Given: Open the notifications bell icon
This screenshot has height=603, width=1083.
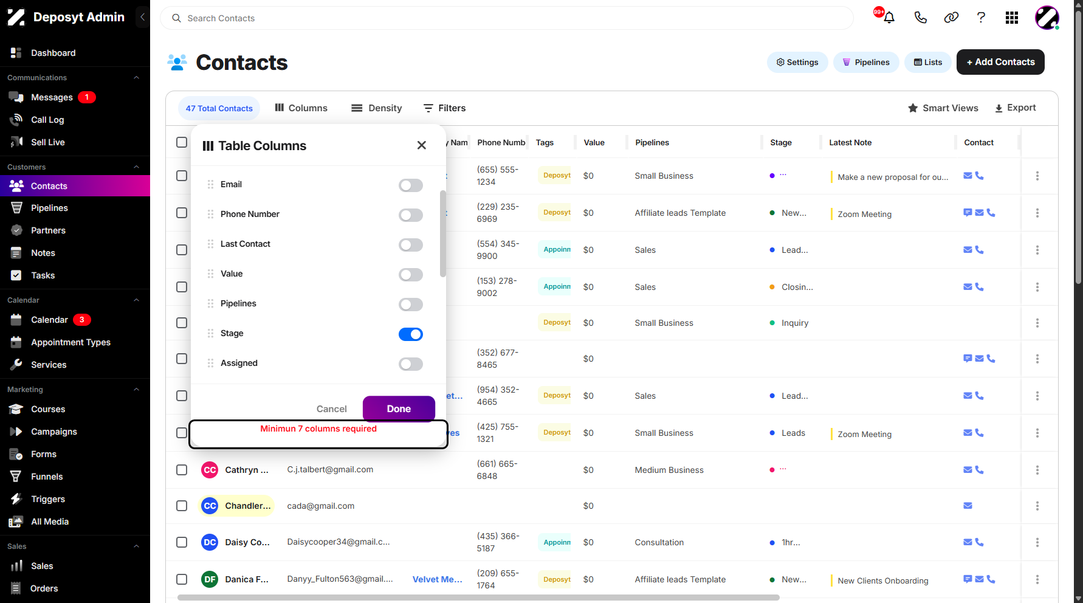Looking at the screenshot, I should pos(889,18).
